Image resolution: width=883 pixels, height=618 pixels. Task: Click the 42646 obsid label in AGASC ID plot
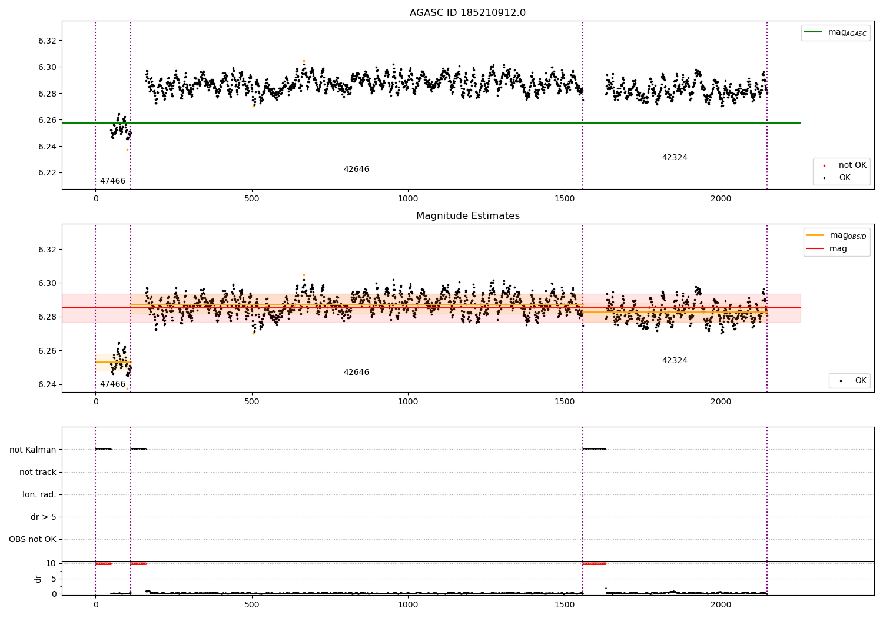tap(356, 170)
